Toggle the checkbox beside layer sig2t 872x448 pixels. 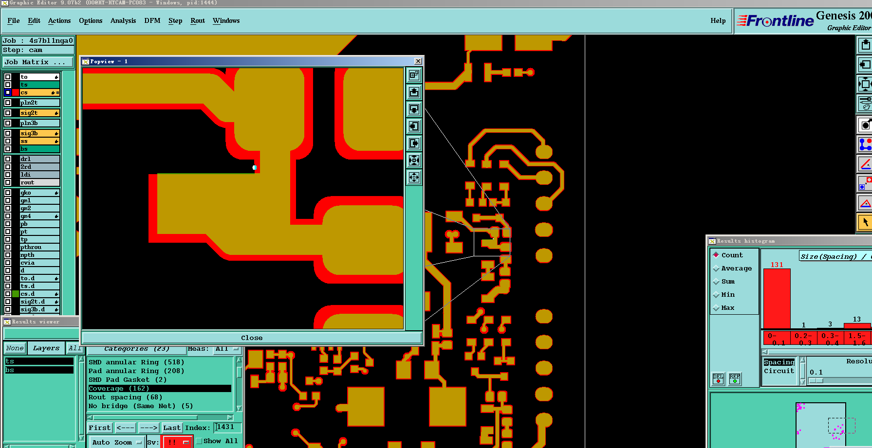click(8, 113)
